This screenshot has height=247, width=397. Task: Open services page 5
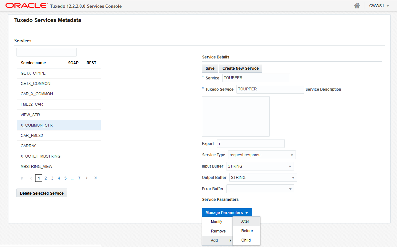tap(65, 178)
